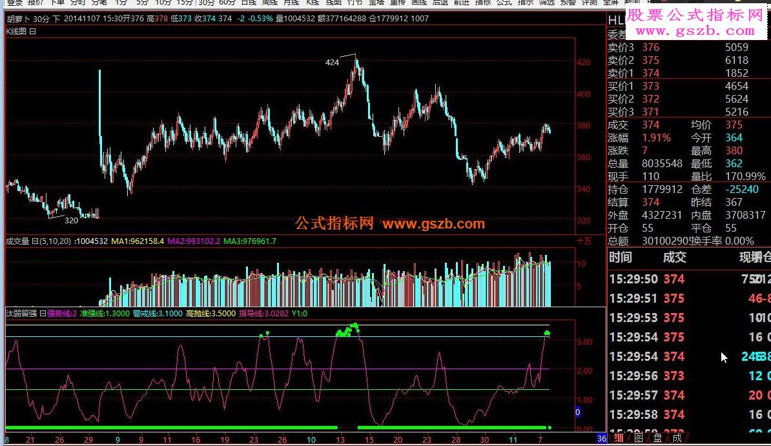Open the 报价 quotes toolbar item
Screen dimensions: 771x446
[x=36, y=3]
